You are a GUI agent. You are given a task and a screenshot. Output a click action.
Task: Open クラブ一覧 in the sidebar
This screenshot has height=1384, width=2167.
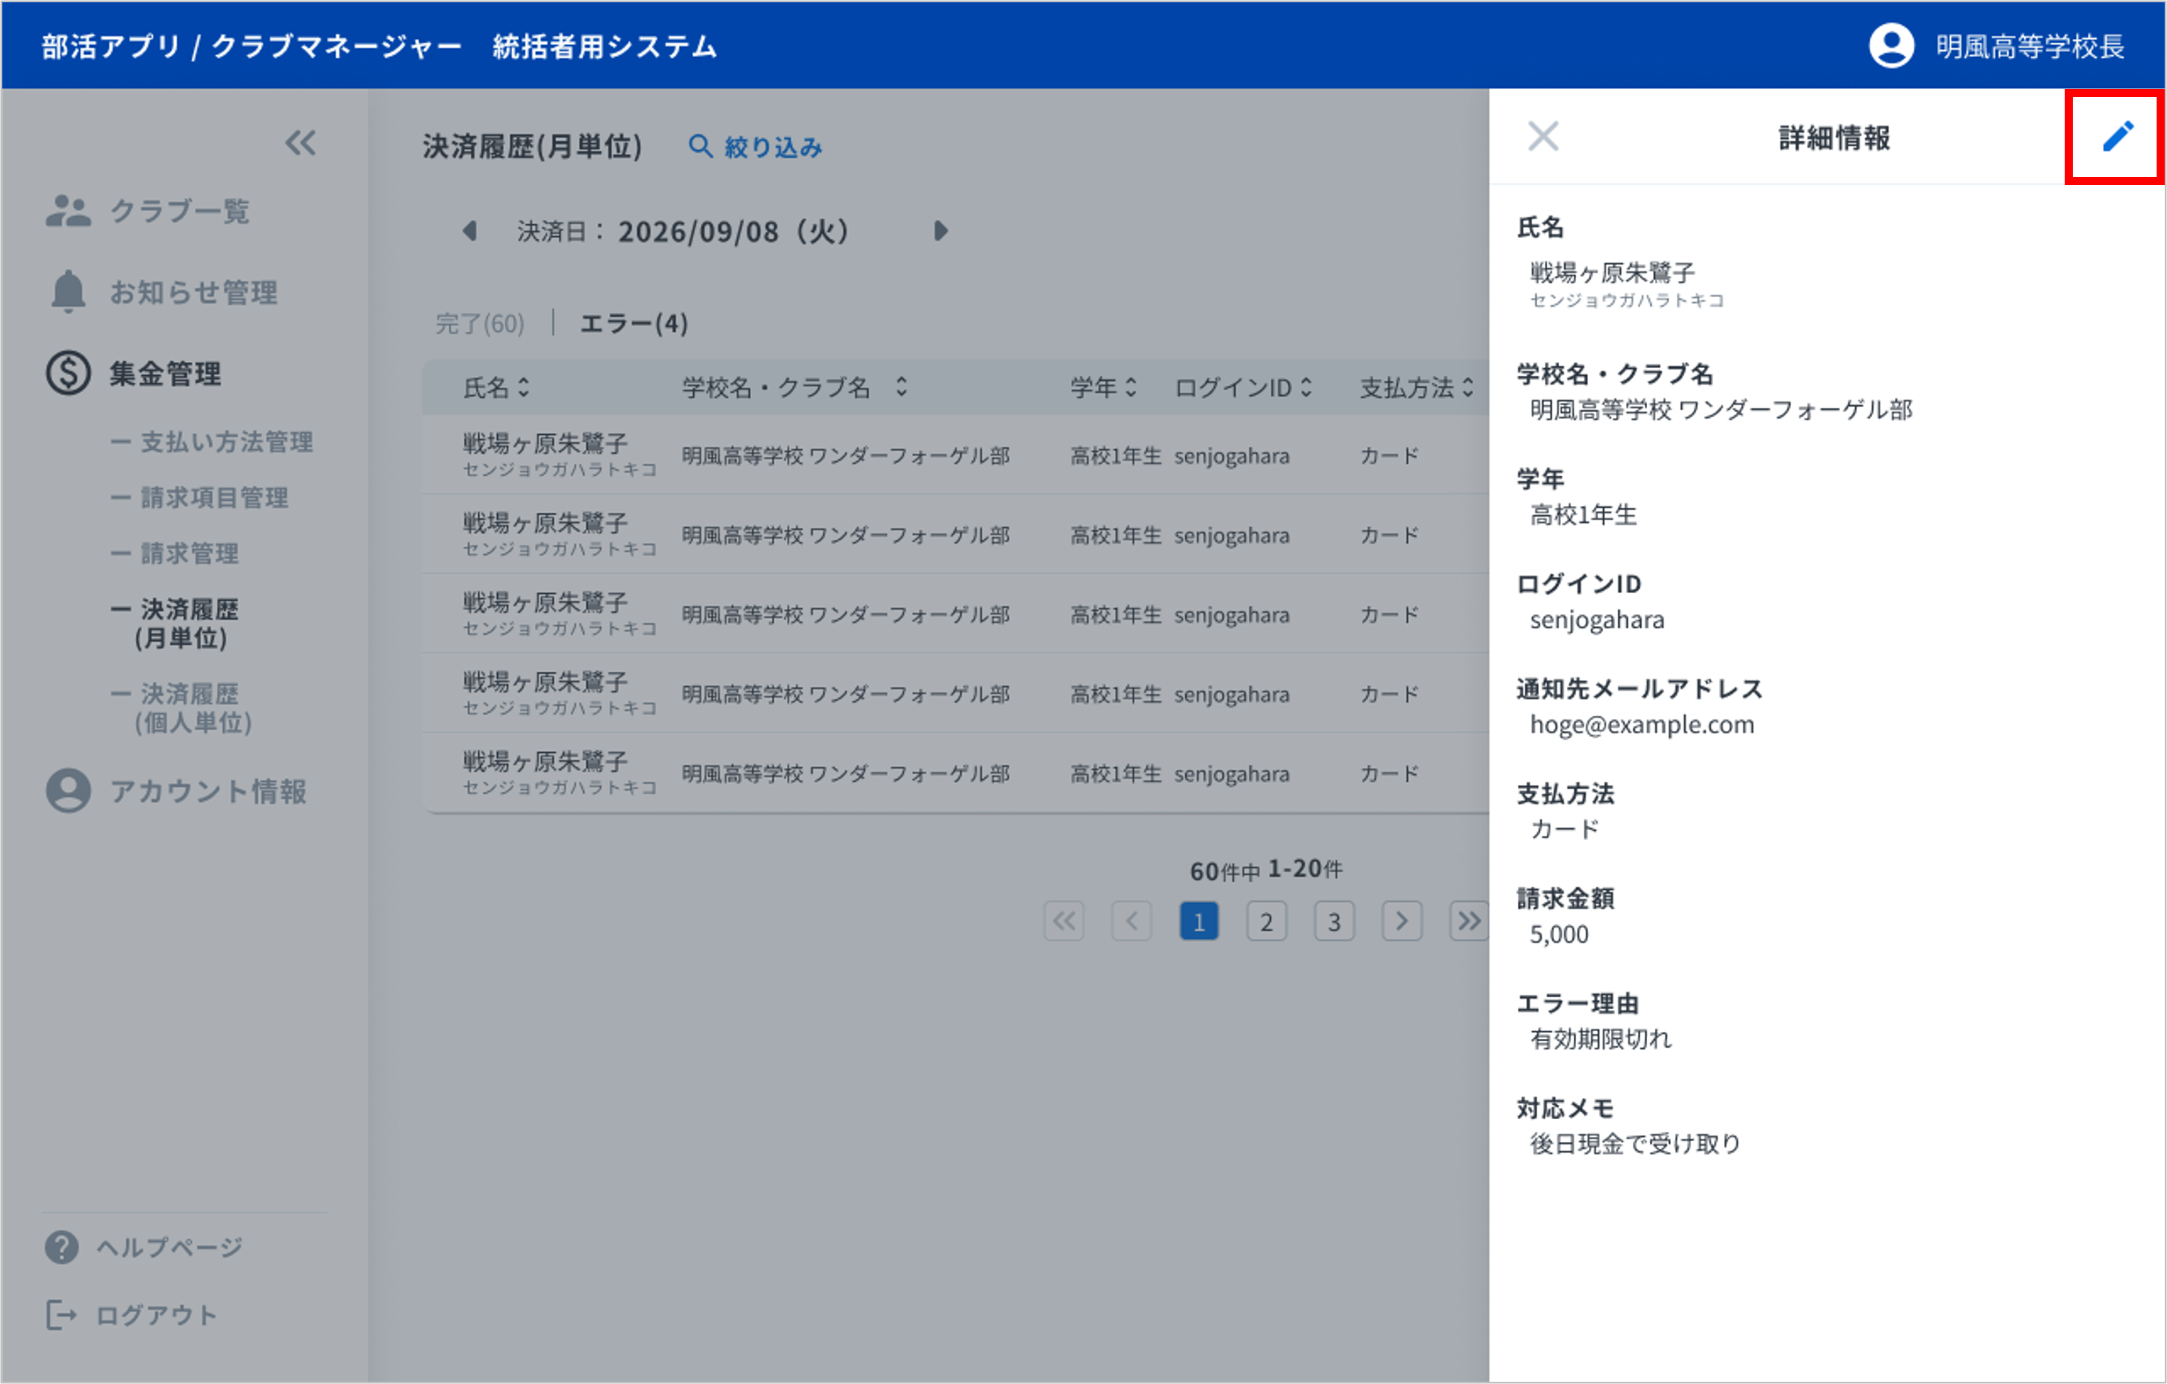pyautogui.click(x=179, y=210)
